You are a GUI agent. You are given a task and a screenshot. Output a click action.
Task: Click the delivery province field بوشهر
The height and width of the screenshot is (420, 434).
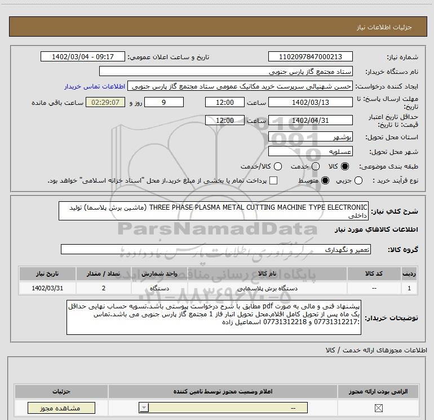pos(310,137)
